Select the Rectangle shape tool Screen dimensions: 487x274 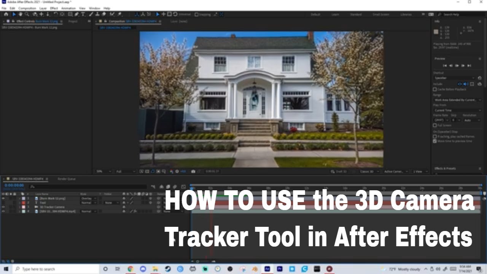[x=70, y=14]
